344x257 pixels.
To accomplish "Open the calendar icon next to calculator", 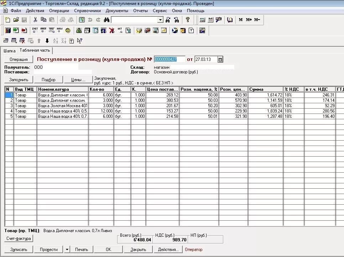I will (210, 20).
